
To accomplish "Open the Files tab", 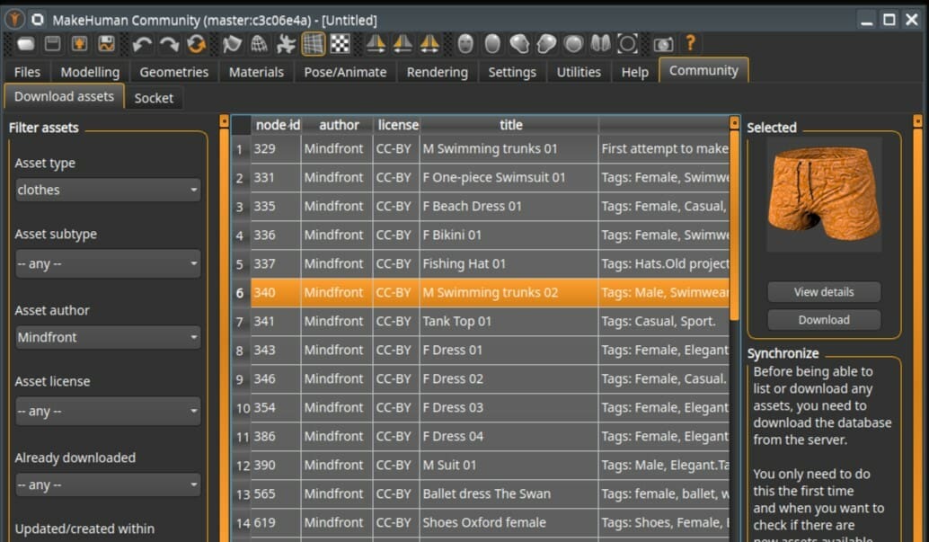I will [x=27, y=72].
